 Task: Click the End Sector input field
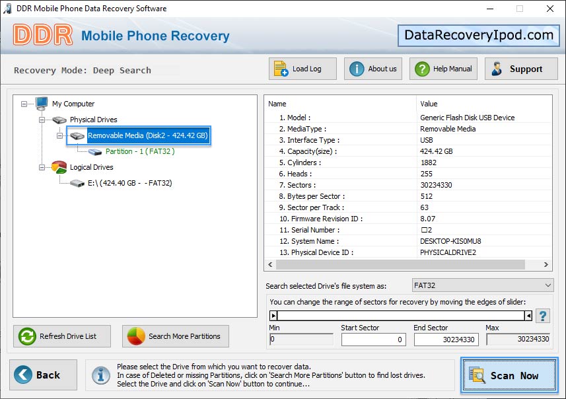point(446,340)
